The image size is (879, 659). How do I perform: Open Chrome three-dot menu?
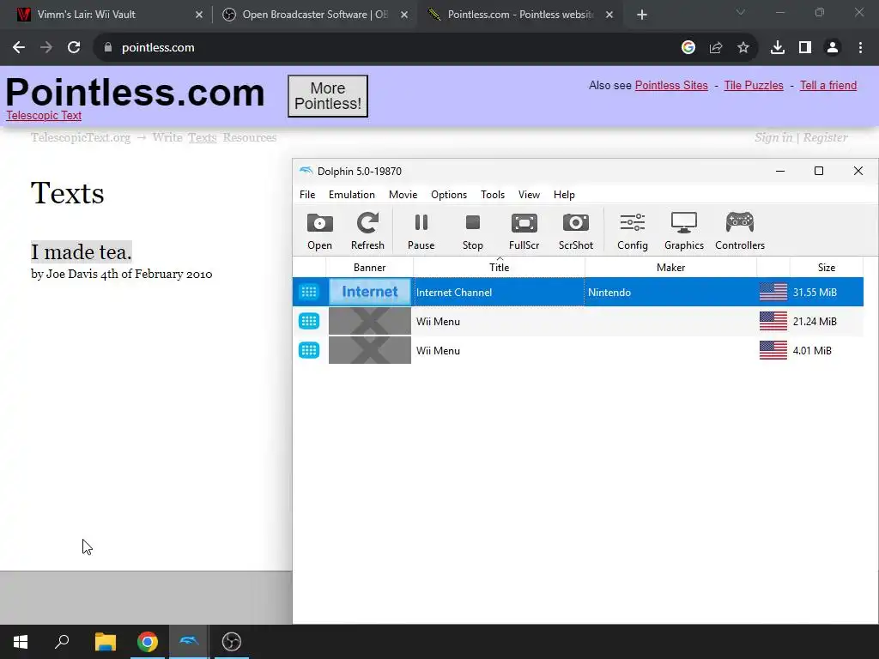[x=860, y=48]
